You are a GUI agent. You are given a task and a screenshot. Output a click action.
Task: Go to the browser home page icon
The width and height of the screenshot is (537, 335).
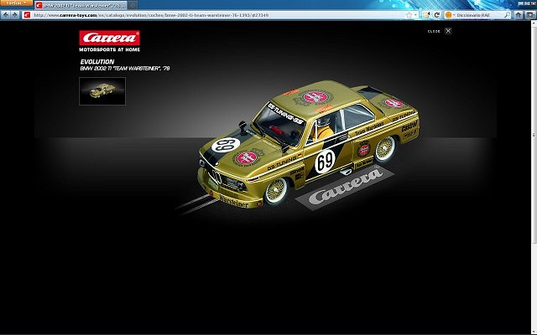(519, 15)
